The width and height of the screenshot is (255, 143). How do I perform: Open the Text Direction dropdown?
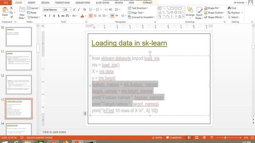[x=138, y=8]
